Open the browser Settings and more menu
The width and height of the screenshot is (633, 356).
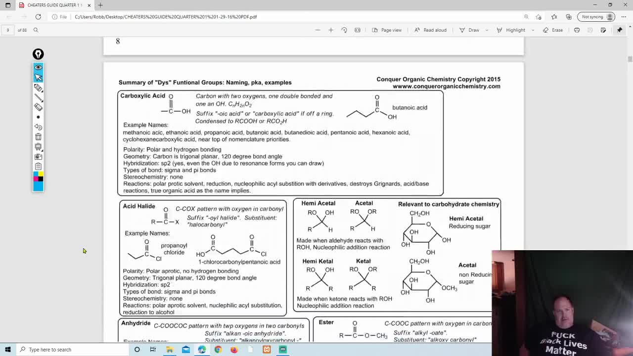coord(624,17)
